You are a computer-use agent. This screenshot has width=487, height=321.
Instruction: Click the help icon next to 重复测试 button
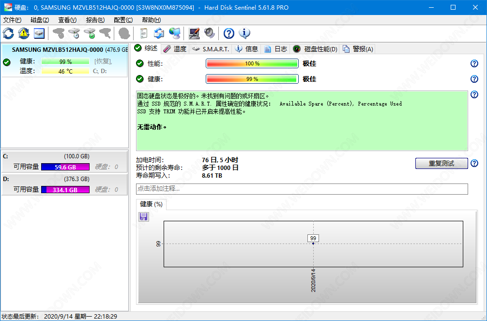[x=474, y=163]
